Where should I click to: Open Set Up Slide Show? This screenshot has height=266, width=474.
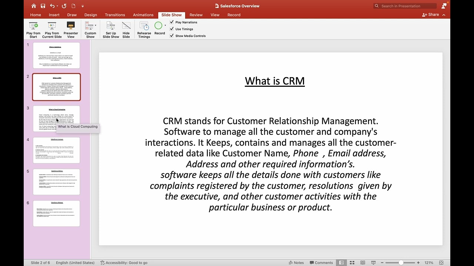(x=111, y=30)
